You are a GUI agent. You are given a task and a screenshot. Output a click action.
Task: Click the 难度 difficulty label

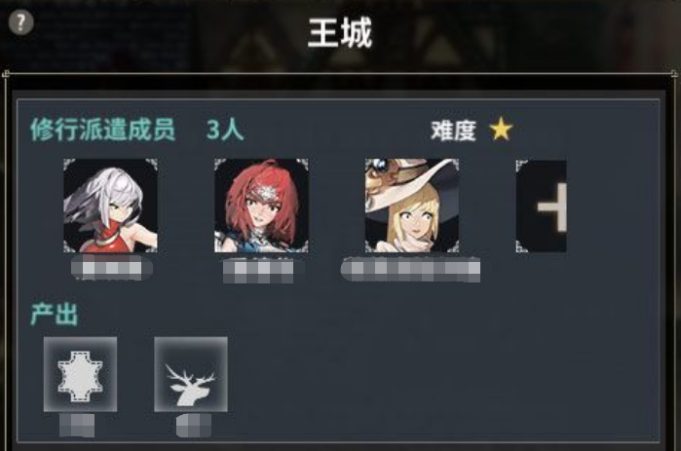(453, 131)
